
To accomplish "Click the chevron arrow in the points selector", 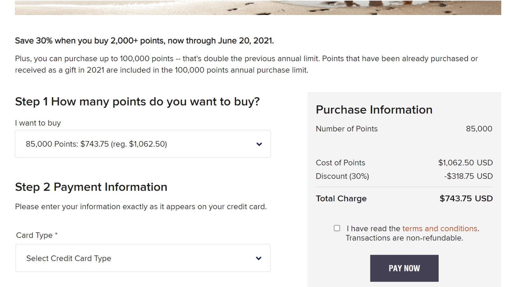I will pyautogui.click(x=259, y=144).
